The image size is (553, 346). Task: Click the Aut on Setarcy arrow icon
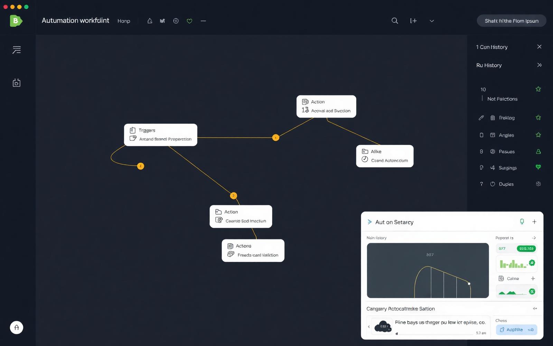[369, 222]
